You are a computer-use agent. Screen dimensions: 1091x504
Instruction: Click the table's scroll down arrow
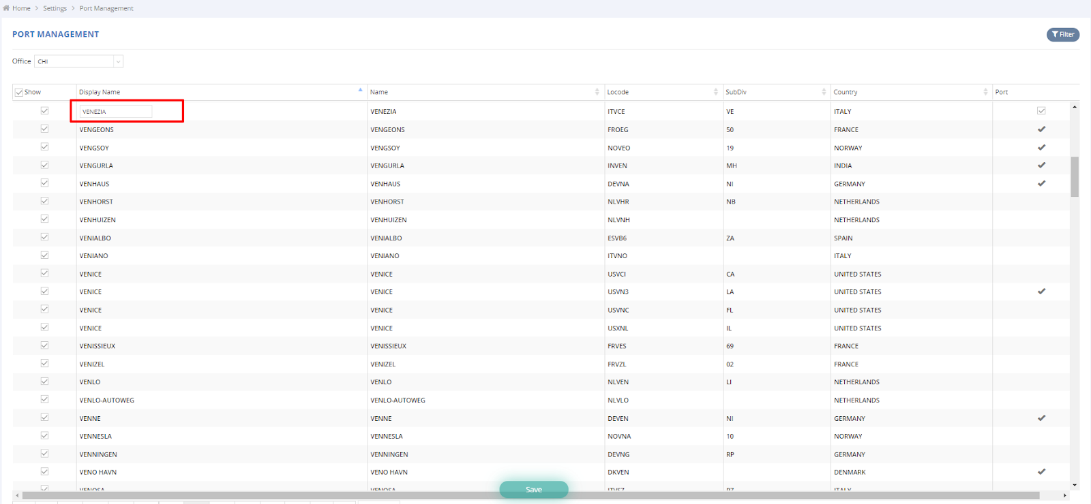pyautogui.click(x=1075, y=486)
